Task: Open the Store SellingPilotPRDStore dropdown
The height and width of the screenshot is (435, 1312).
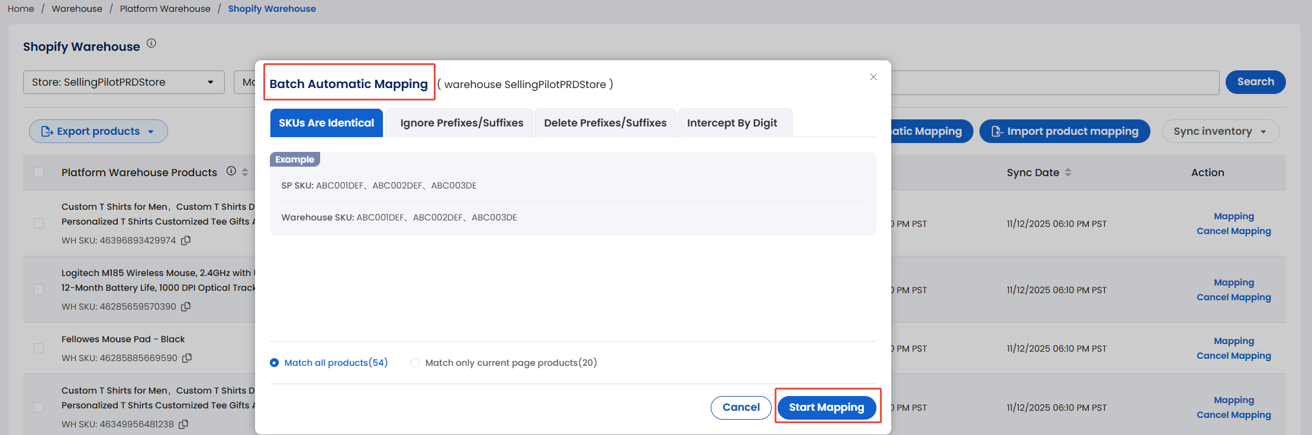Action: pos(124,82)
